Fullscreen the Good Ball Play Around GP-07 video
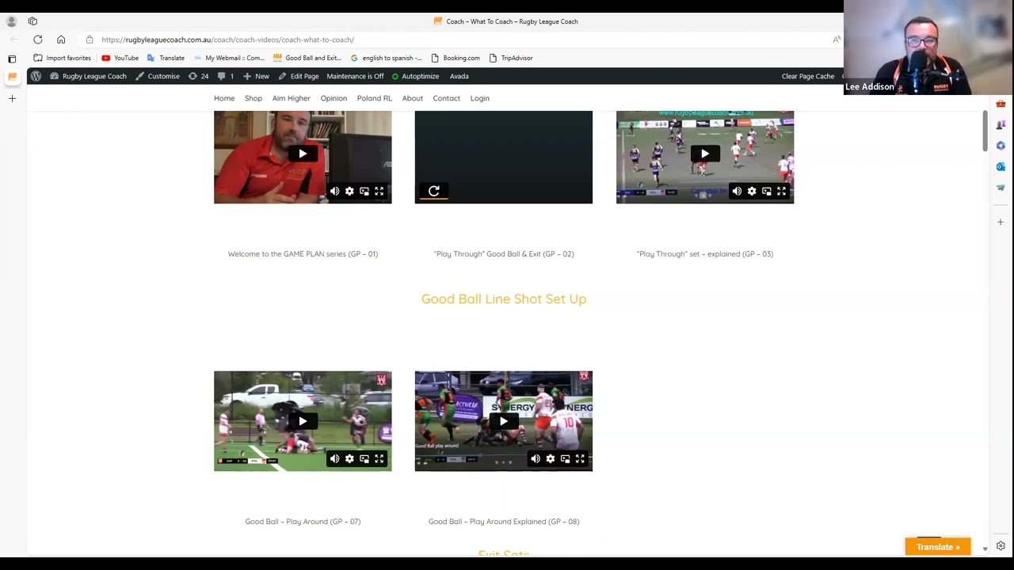 379,458
